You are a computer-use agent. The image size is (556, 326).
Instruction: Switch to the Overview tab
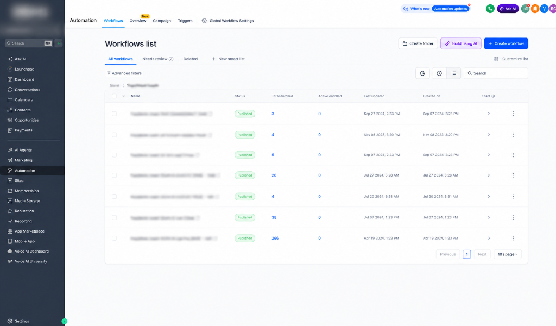click(x=137, y=21)
